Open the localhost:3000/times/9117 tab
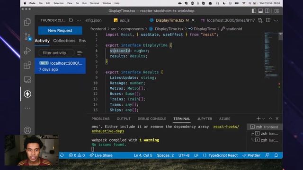This screenshot has height=170, width=303. pyautogui.click(x=228, y=20)
